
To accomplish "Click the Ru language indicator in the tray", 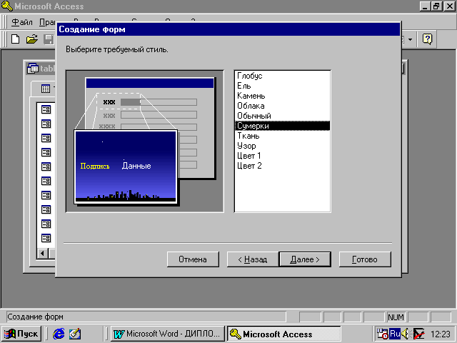I will coord(394,334).
